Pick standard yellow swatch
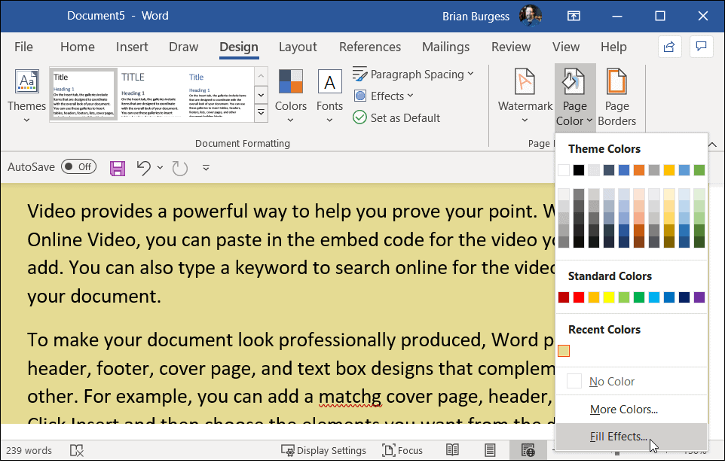This screenshot has width=725, height=463. click(x=609, y=297)
